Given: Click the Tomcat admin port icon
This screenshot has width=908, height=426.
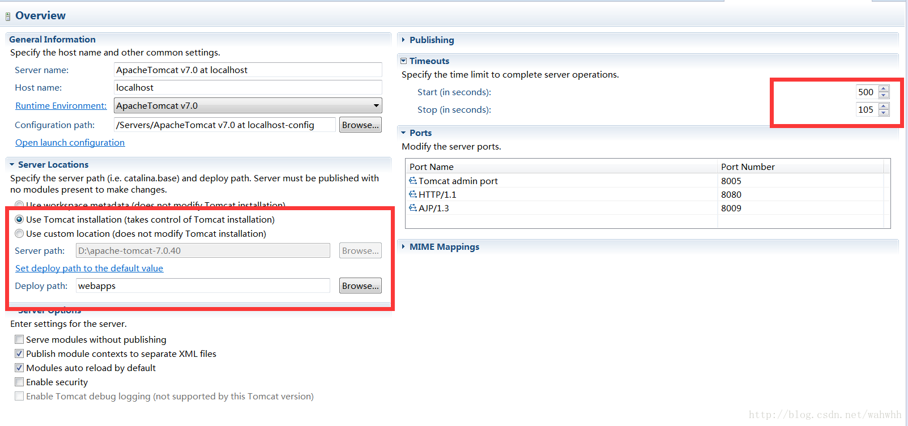Looking at the screenshot, I should (x=413, y=181).
